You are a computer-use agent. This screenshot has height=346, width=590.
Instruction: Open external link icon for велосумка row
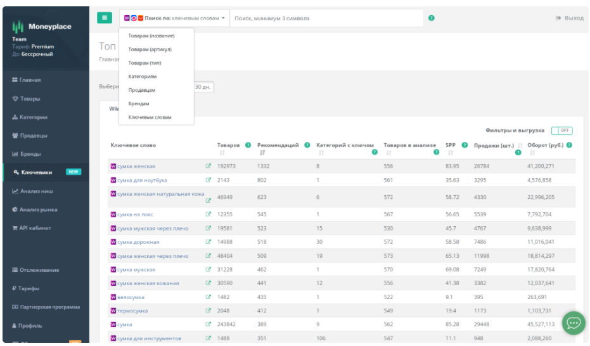point(208,297)
